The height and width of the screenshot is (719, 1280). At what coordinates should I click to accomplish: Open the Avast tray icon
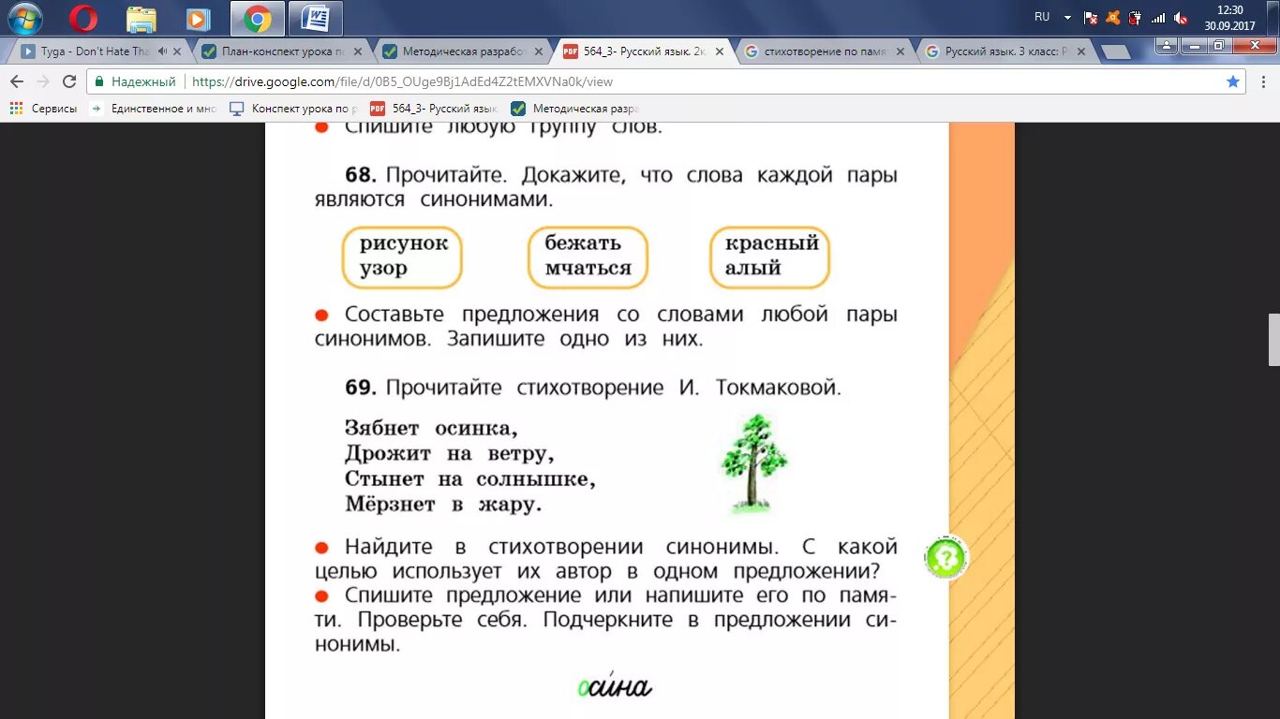pos(1113,17)
